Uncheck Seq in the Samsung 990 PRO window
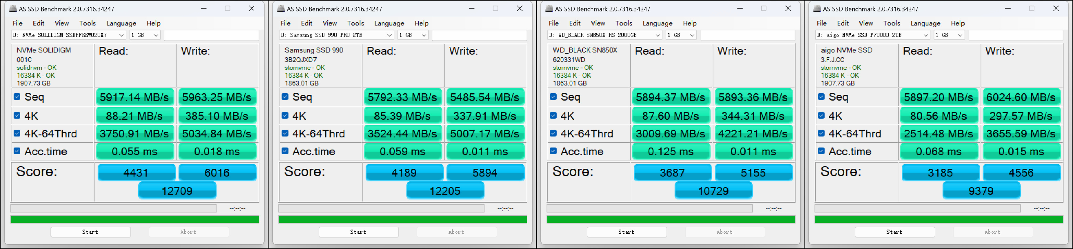The image size is (1073, 249). tap(285, 97)
